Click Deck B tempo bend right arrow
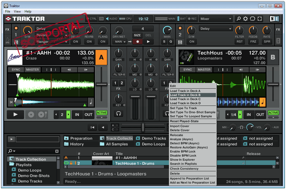The width and height of the screenshot is (286, 189). click(x=257, y=70)
